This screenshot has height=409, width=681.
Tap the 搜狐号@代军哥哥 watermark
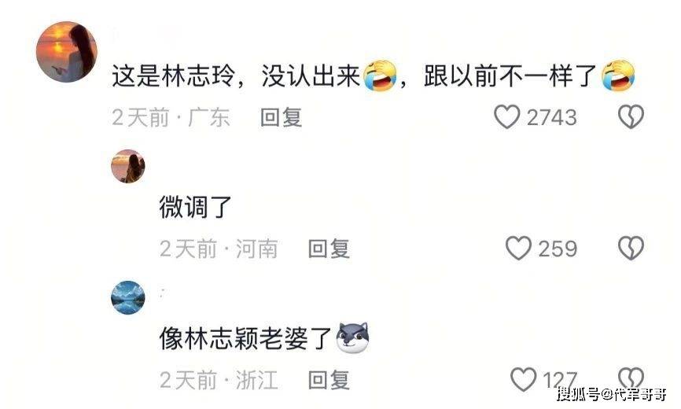point(612,394)
